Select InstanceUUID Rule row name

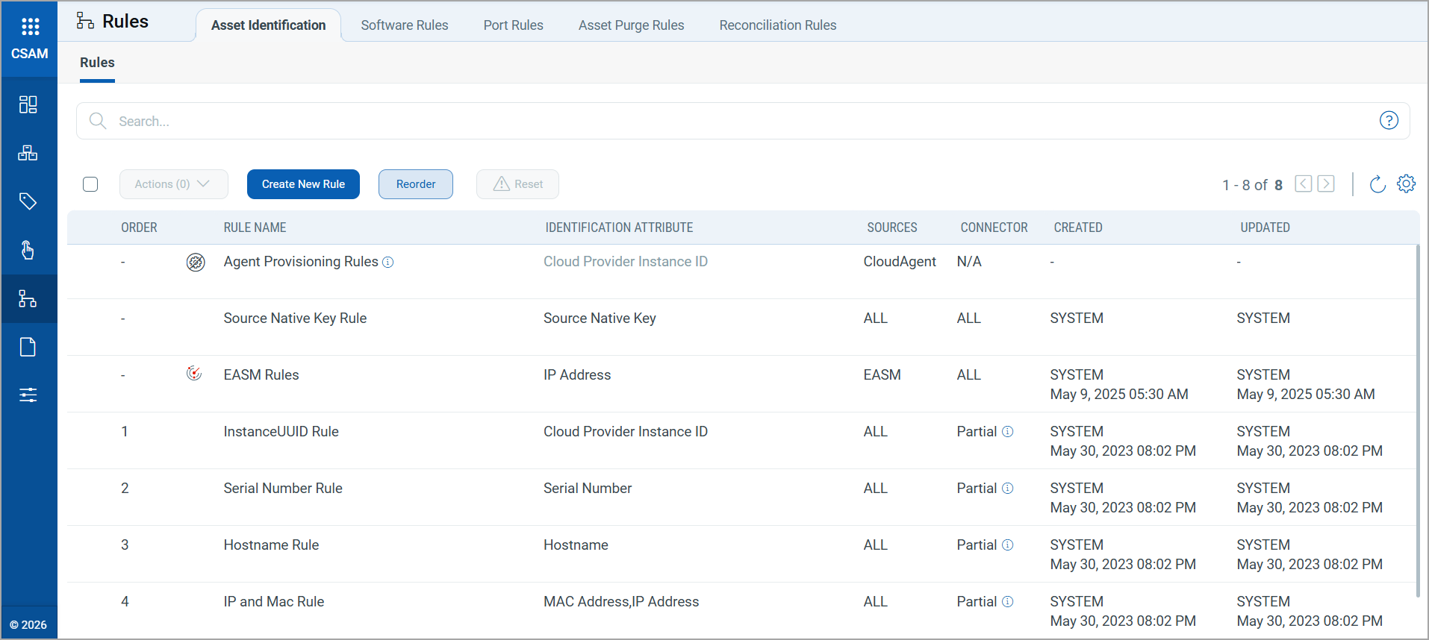tap(281, 432)
